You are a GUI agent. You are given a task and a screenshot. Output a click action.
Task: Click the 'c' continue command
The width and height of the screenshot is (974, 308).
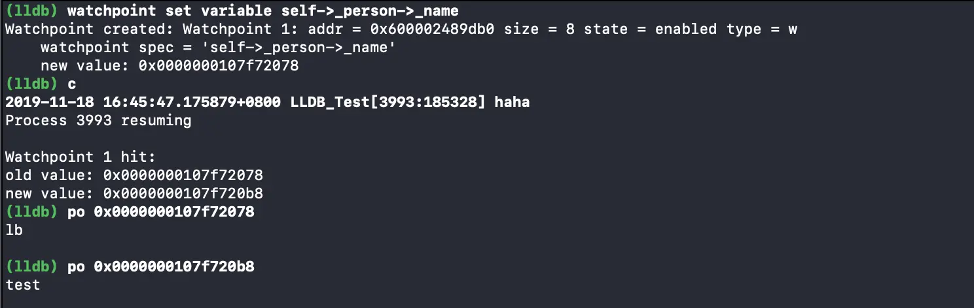tap(72, 84)
